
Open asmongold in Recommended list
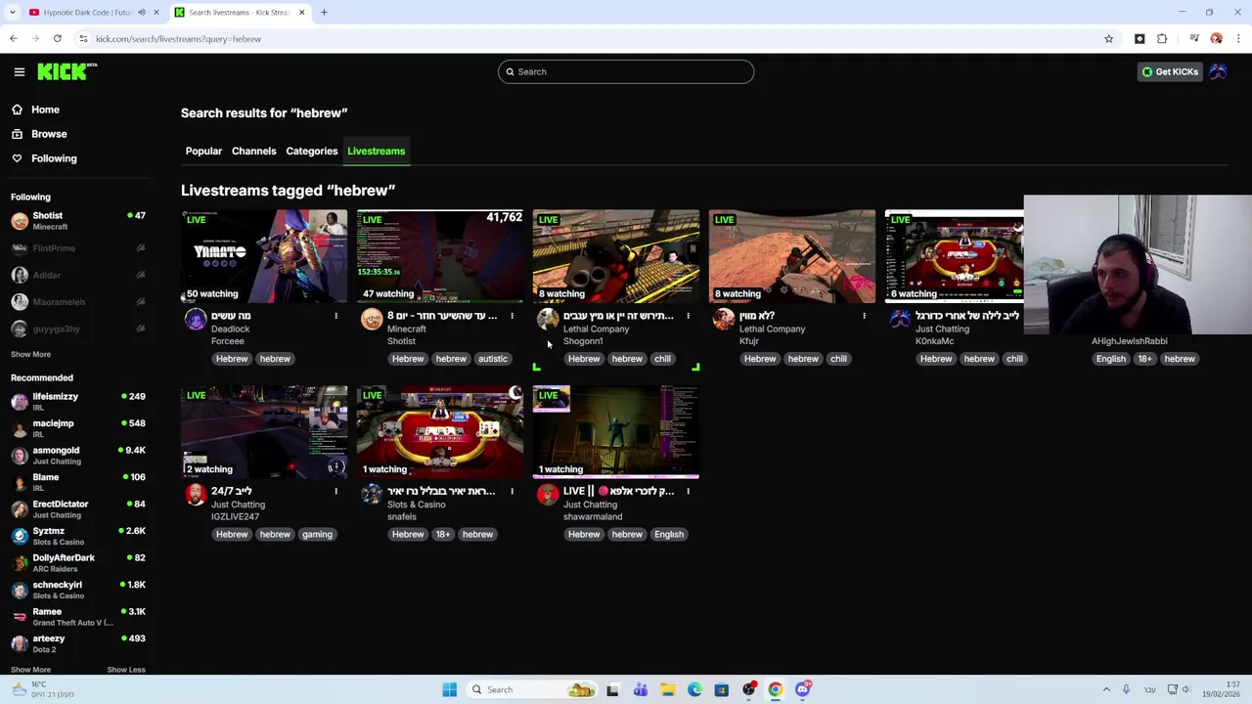click(78, 456)
